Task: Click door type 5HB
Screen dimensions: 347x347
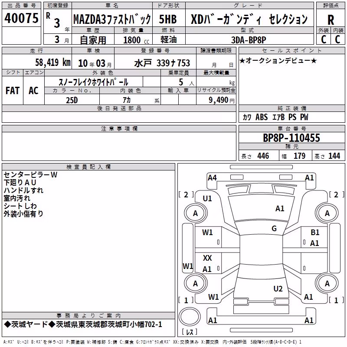Action: (x=168, y=19)
